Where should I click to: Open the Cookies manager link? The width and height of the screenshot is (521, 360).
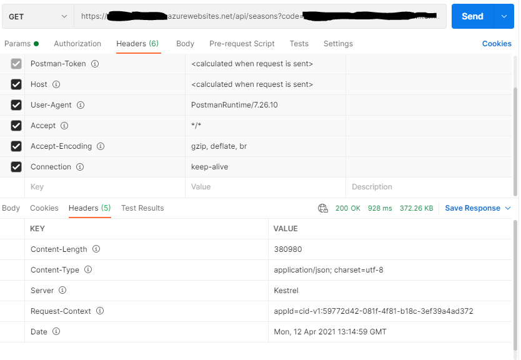497,44
